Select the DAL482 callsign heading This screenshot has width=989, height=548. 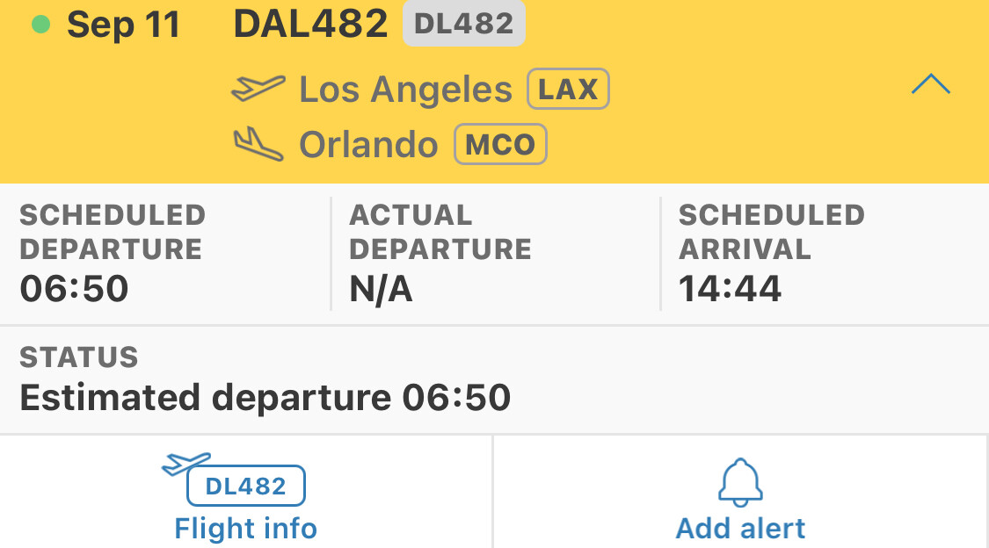pyautogui.click(x=310, y=24)
